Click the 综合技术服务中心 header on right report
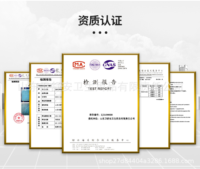The width and height of the screenshot is (200, 169). [x=151, y=70]
